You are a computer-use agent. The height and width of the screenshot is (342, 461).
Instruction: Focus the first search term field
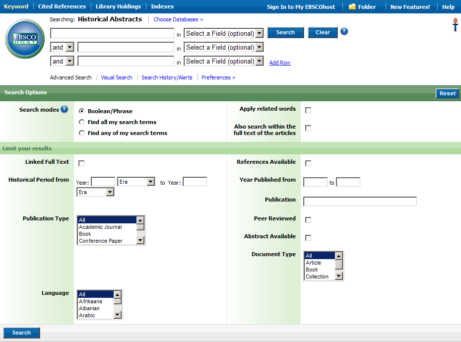click(112, 33)
